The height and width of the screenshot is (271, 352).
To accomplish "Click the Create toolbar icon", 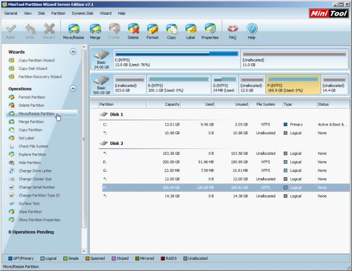I will (x=114, y=31).
